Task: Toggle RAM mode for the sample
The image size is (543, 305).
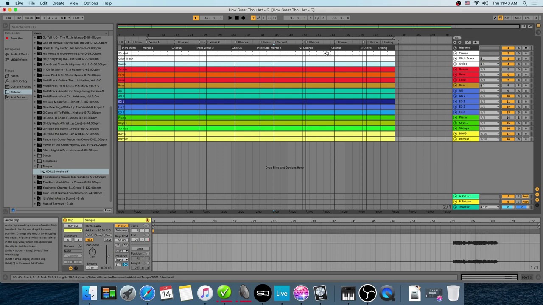Action: point(108,240)
